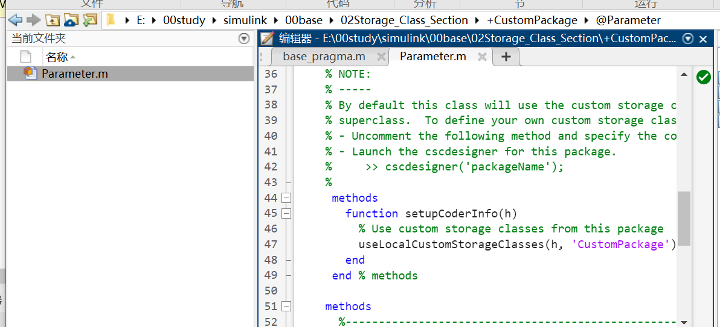The height and width of the screenshot is (327, 720).
Task: Click the Parameter.m class file icon
Action: coord(30,73)
